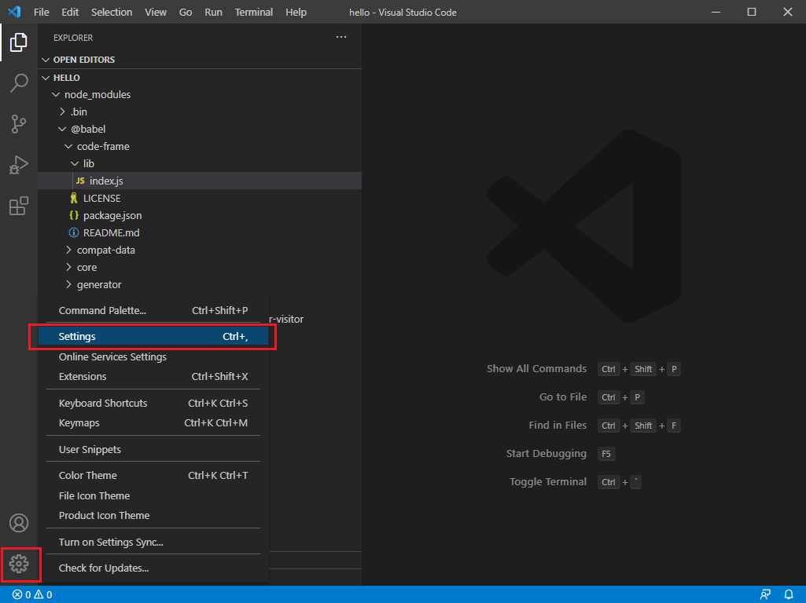Click the info icon of README.md

[x=73, y=232]
